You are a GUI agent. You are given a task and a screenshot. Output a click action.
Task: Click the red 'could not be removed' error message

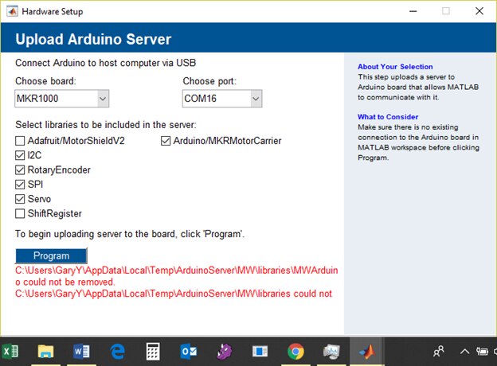pos(176,282)
